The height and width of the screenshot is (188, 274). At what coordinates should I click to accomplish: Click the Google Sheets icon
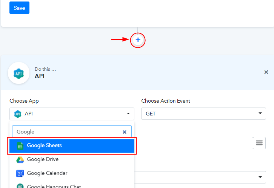[x=20, y=146]
